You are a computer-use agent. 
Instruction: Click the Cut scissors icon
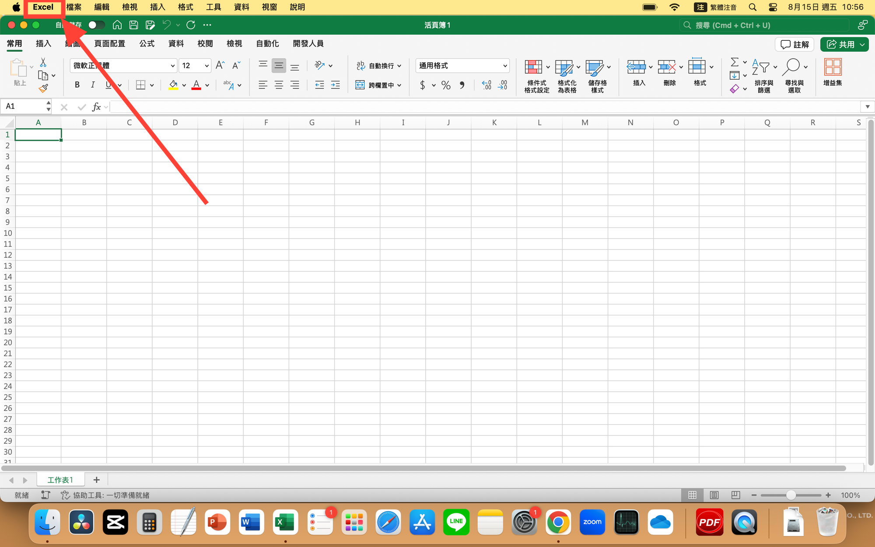[43, 62]
